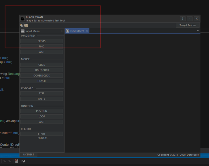
Task: Toggle word wrap icon in background editor
Action: coord(23,161)
